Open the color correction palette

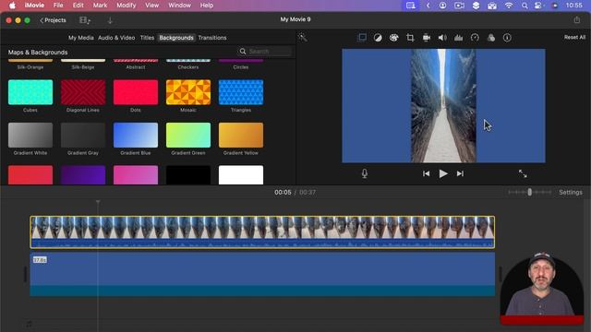tap(394, 37)
